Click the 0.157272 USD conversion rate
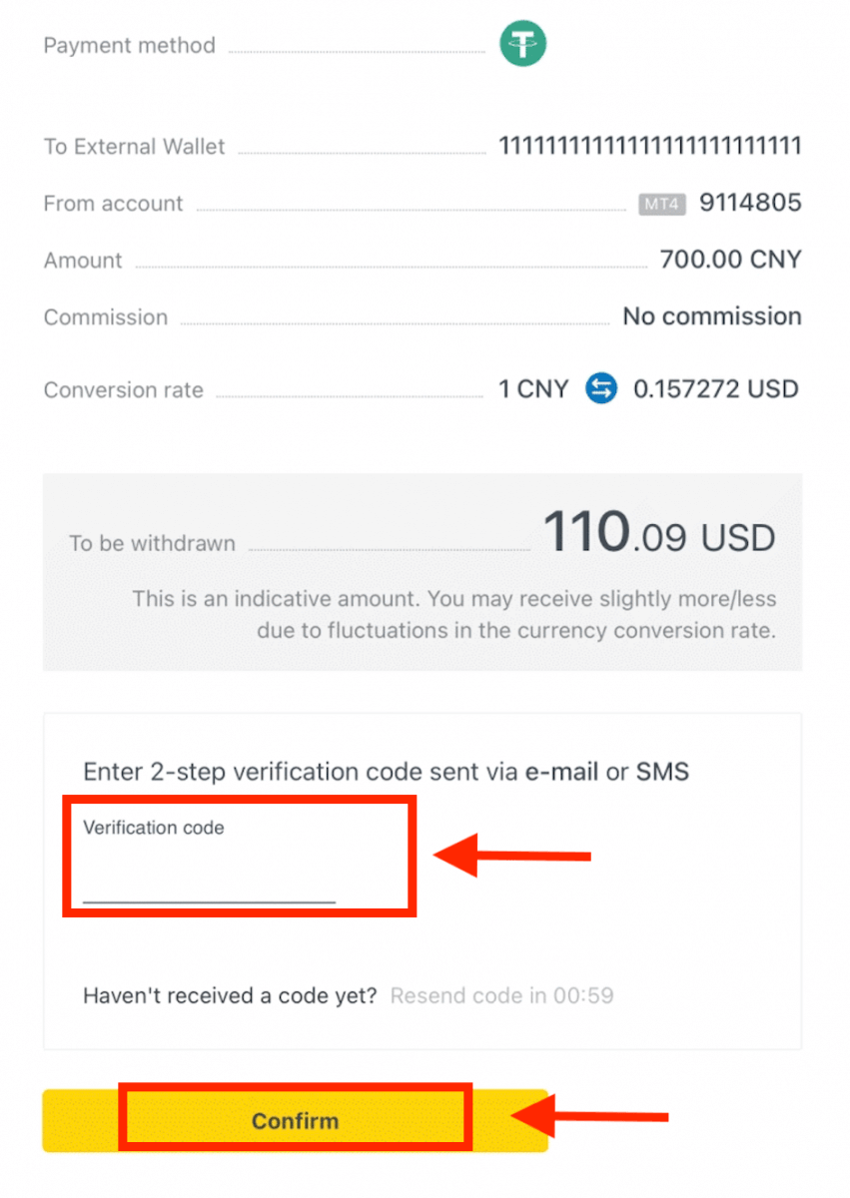The width and height of the screenshot is (850, 1198). (715, 388)
